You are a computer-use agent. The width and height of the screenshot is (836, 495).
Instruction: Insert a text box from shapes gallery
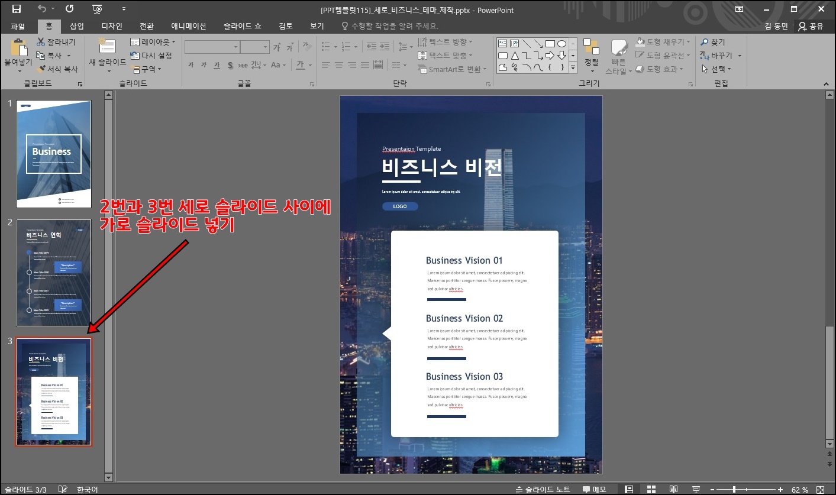pos(502,44)
